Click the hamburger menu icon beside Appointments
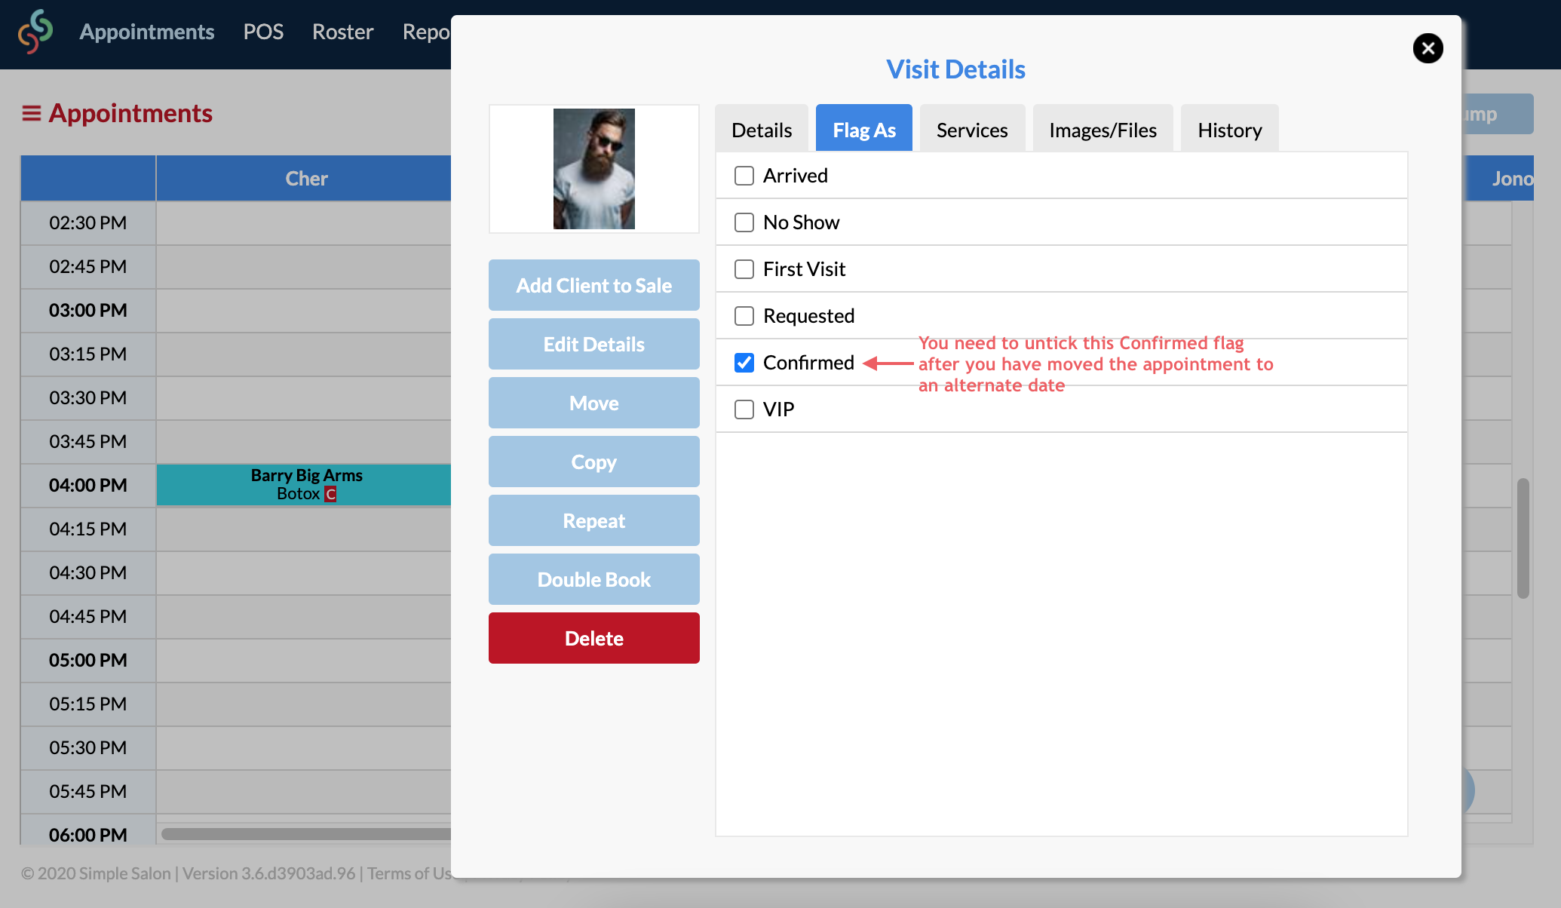1561x908 pixels. [x=31, y=113]
